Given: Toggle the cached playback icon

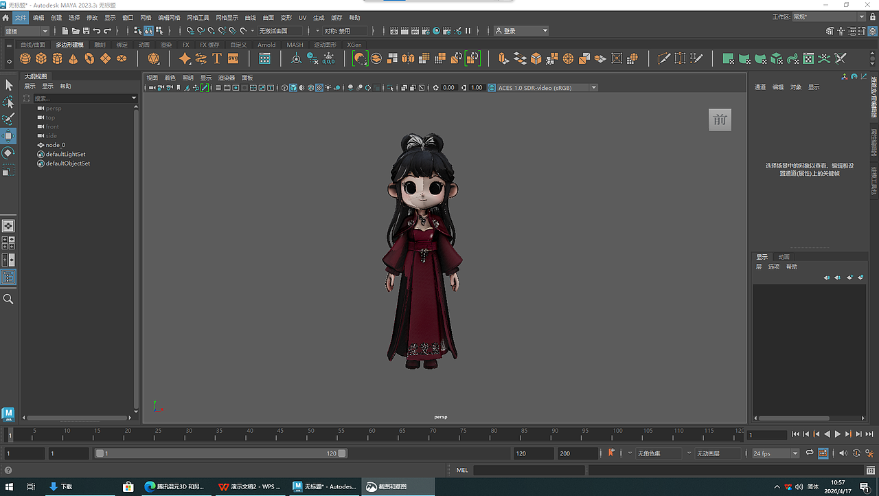Looking at the screenshot, I should pyautogui.click(x=823, y=453).
